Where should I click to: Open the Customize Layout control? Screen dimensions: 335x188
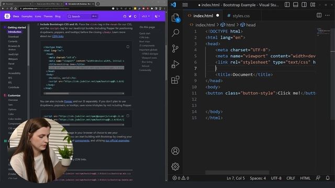pyautogui.click(x=313, y=5)
